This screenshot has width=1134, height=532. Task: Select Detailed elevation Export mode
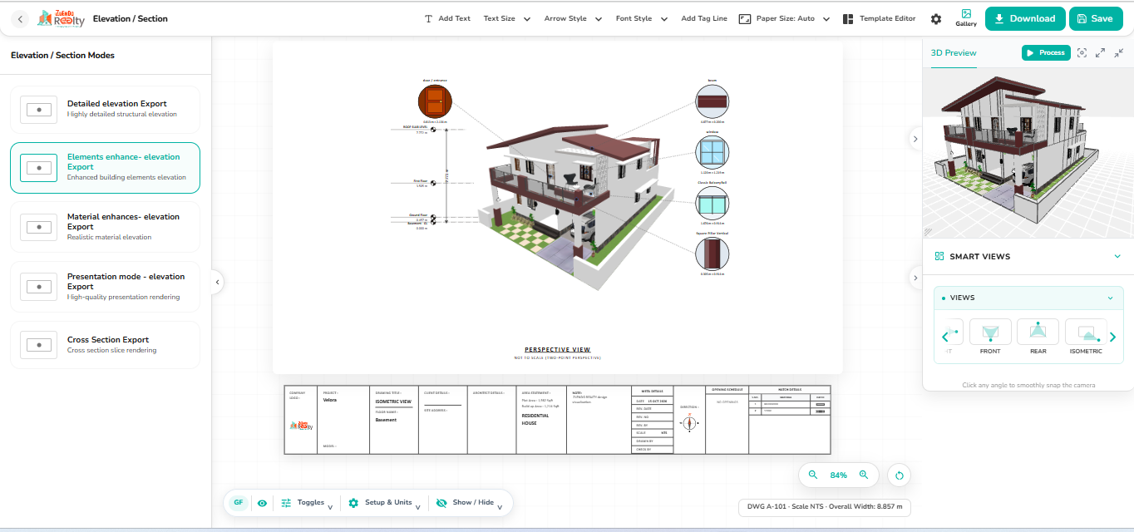pyautogui.click(x=106, y=109)
